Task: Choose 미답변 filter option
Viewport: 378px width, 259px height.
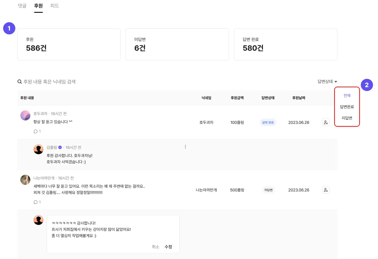Action: [347, 118]
